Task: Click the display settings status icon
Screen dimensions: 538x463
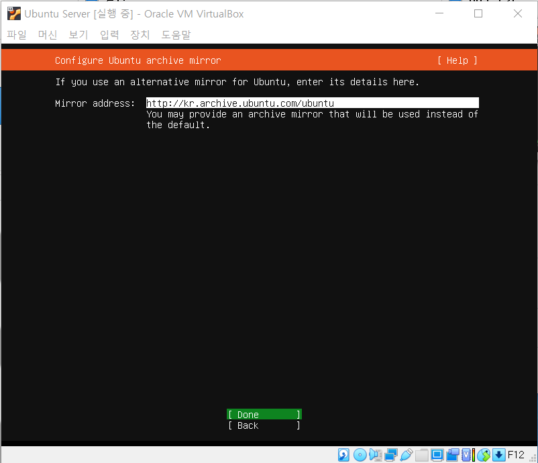Action: 437,455
